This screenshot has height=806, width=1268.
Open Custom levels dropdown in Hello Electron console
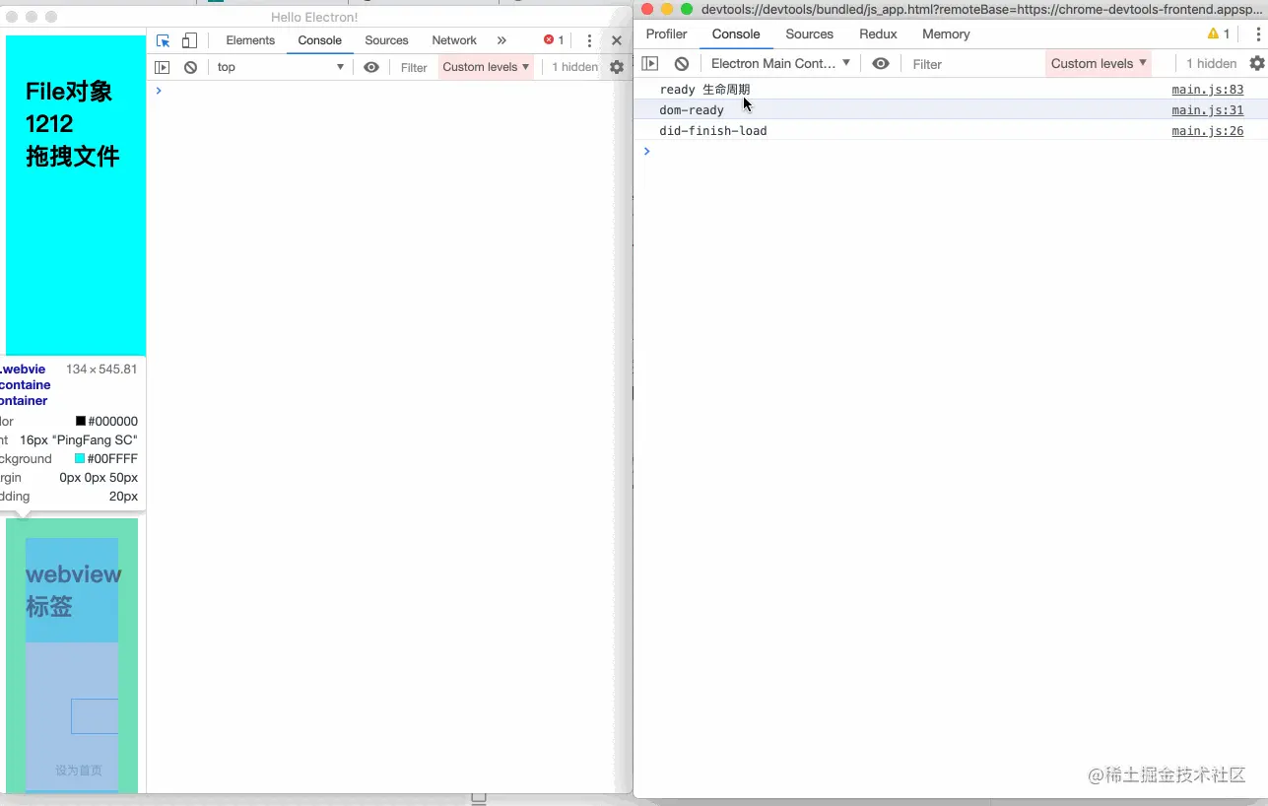487,67
